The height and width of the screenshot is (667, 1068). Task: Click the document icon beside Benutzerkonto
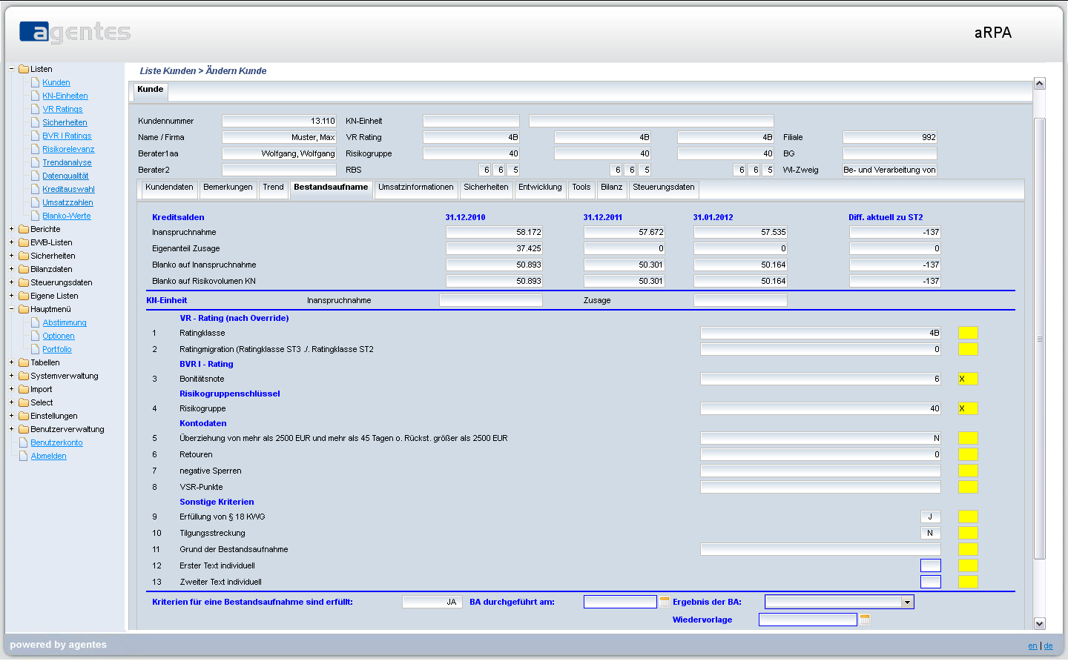23,442
